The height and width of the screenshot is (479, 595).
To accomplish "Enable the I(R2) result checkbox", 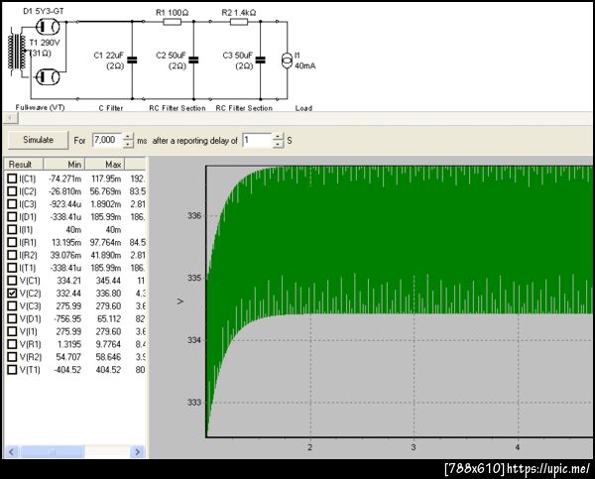I will [13, 255].
